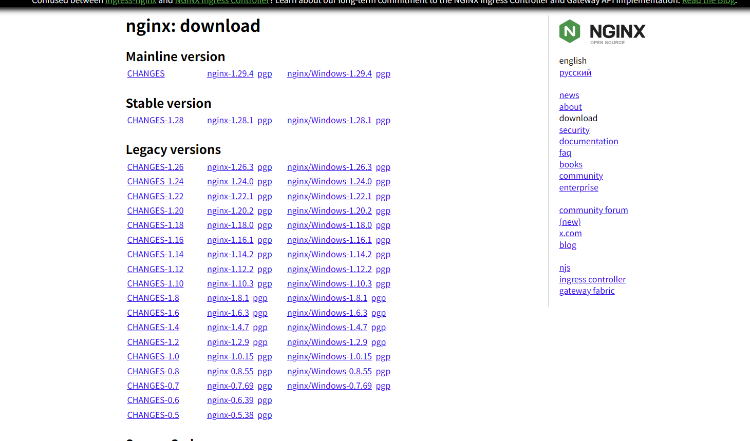Download nginx/Windows-1.28.1
Image resolution: width=750 pixels, height=441 pixels.
point(329,121)
